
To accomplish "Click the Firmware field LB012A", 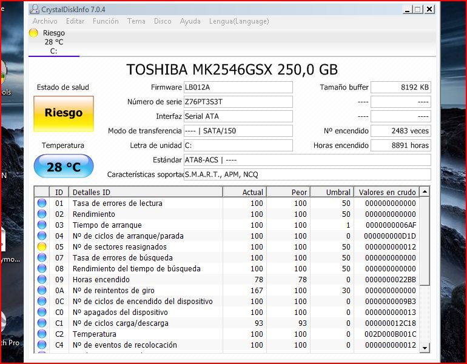I will [238, 87].
